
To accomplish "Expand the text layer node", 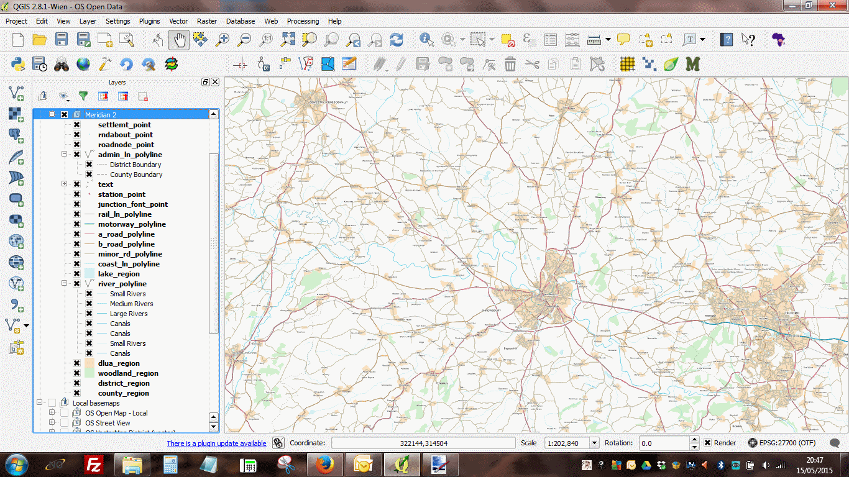I will [64, 184].
